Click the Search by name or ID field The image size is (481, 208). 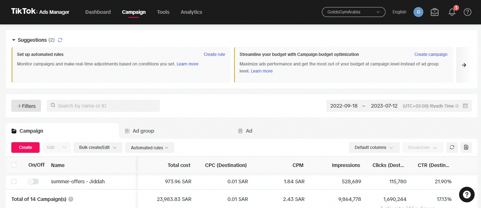[x=103, y=106]
